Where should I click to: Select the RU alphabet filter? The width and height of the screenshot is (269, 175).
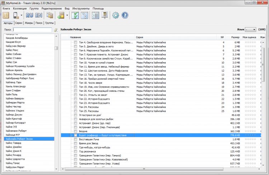(x=29, y=15)
